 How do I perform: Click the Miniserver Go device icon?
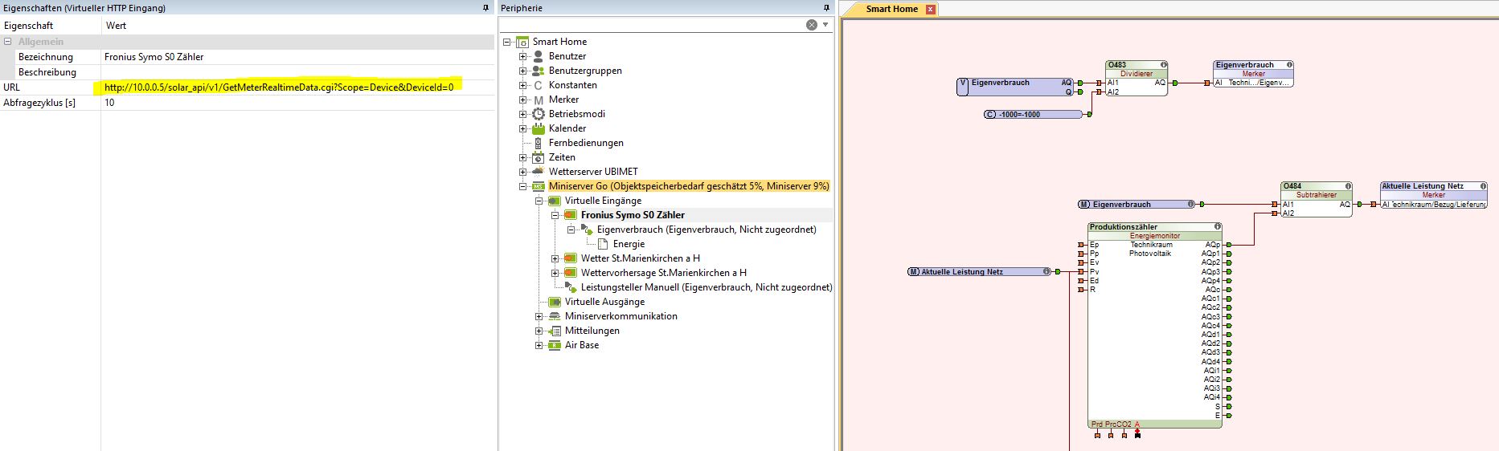pyautogui.click(x=539, y=186)
